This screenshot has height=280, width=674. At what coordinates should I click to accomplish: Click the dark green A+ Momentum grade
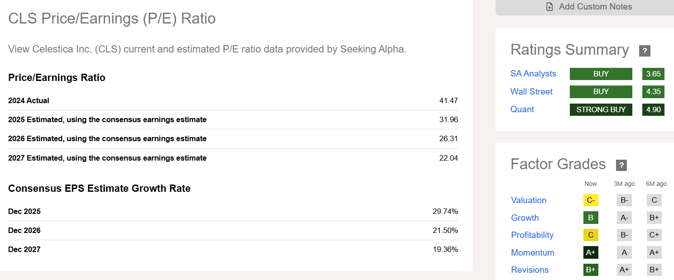pyautogui.click(x=591, y=252)
